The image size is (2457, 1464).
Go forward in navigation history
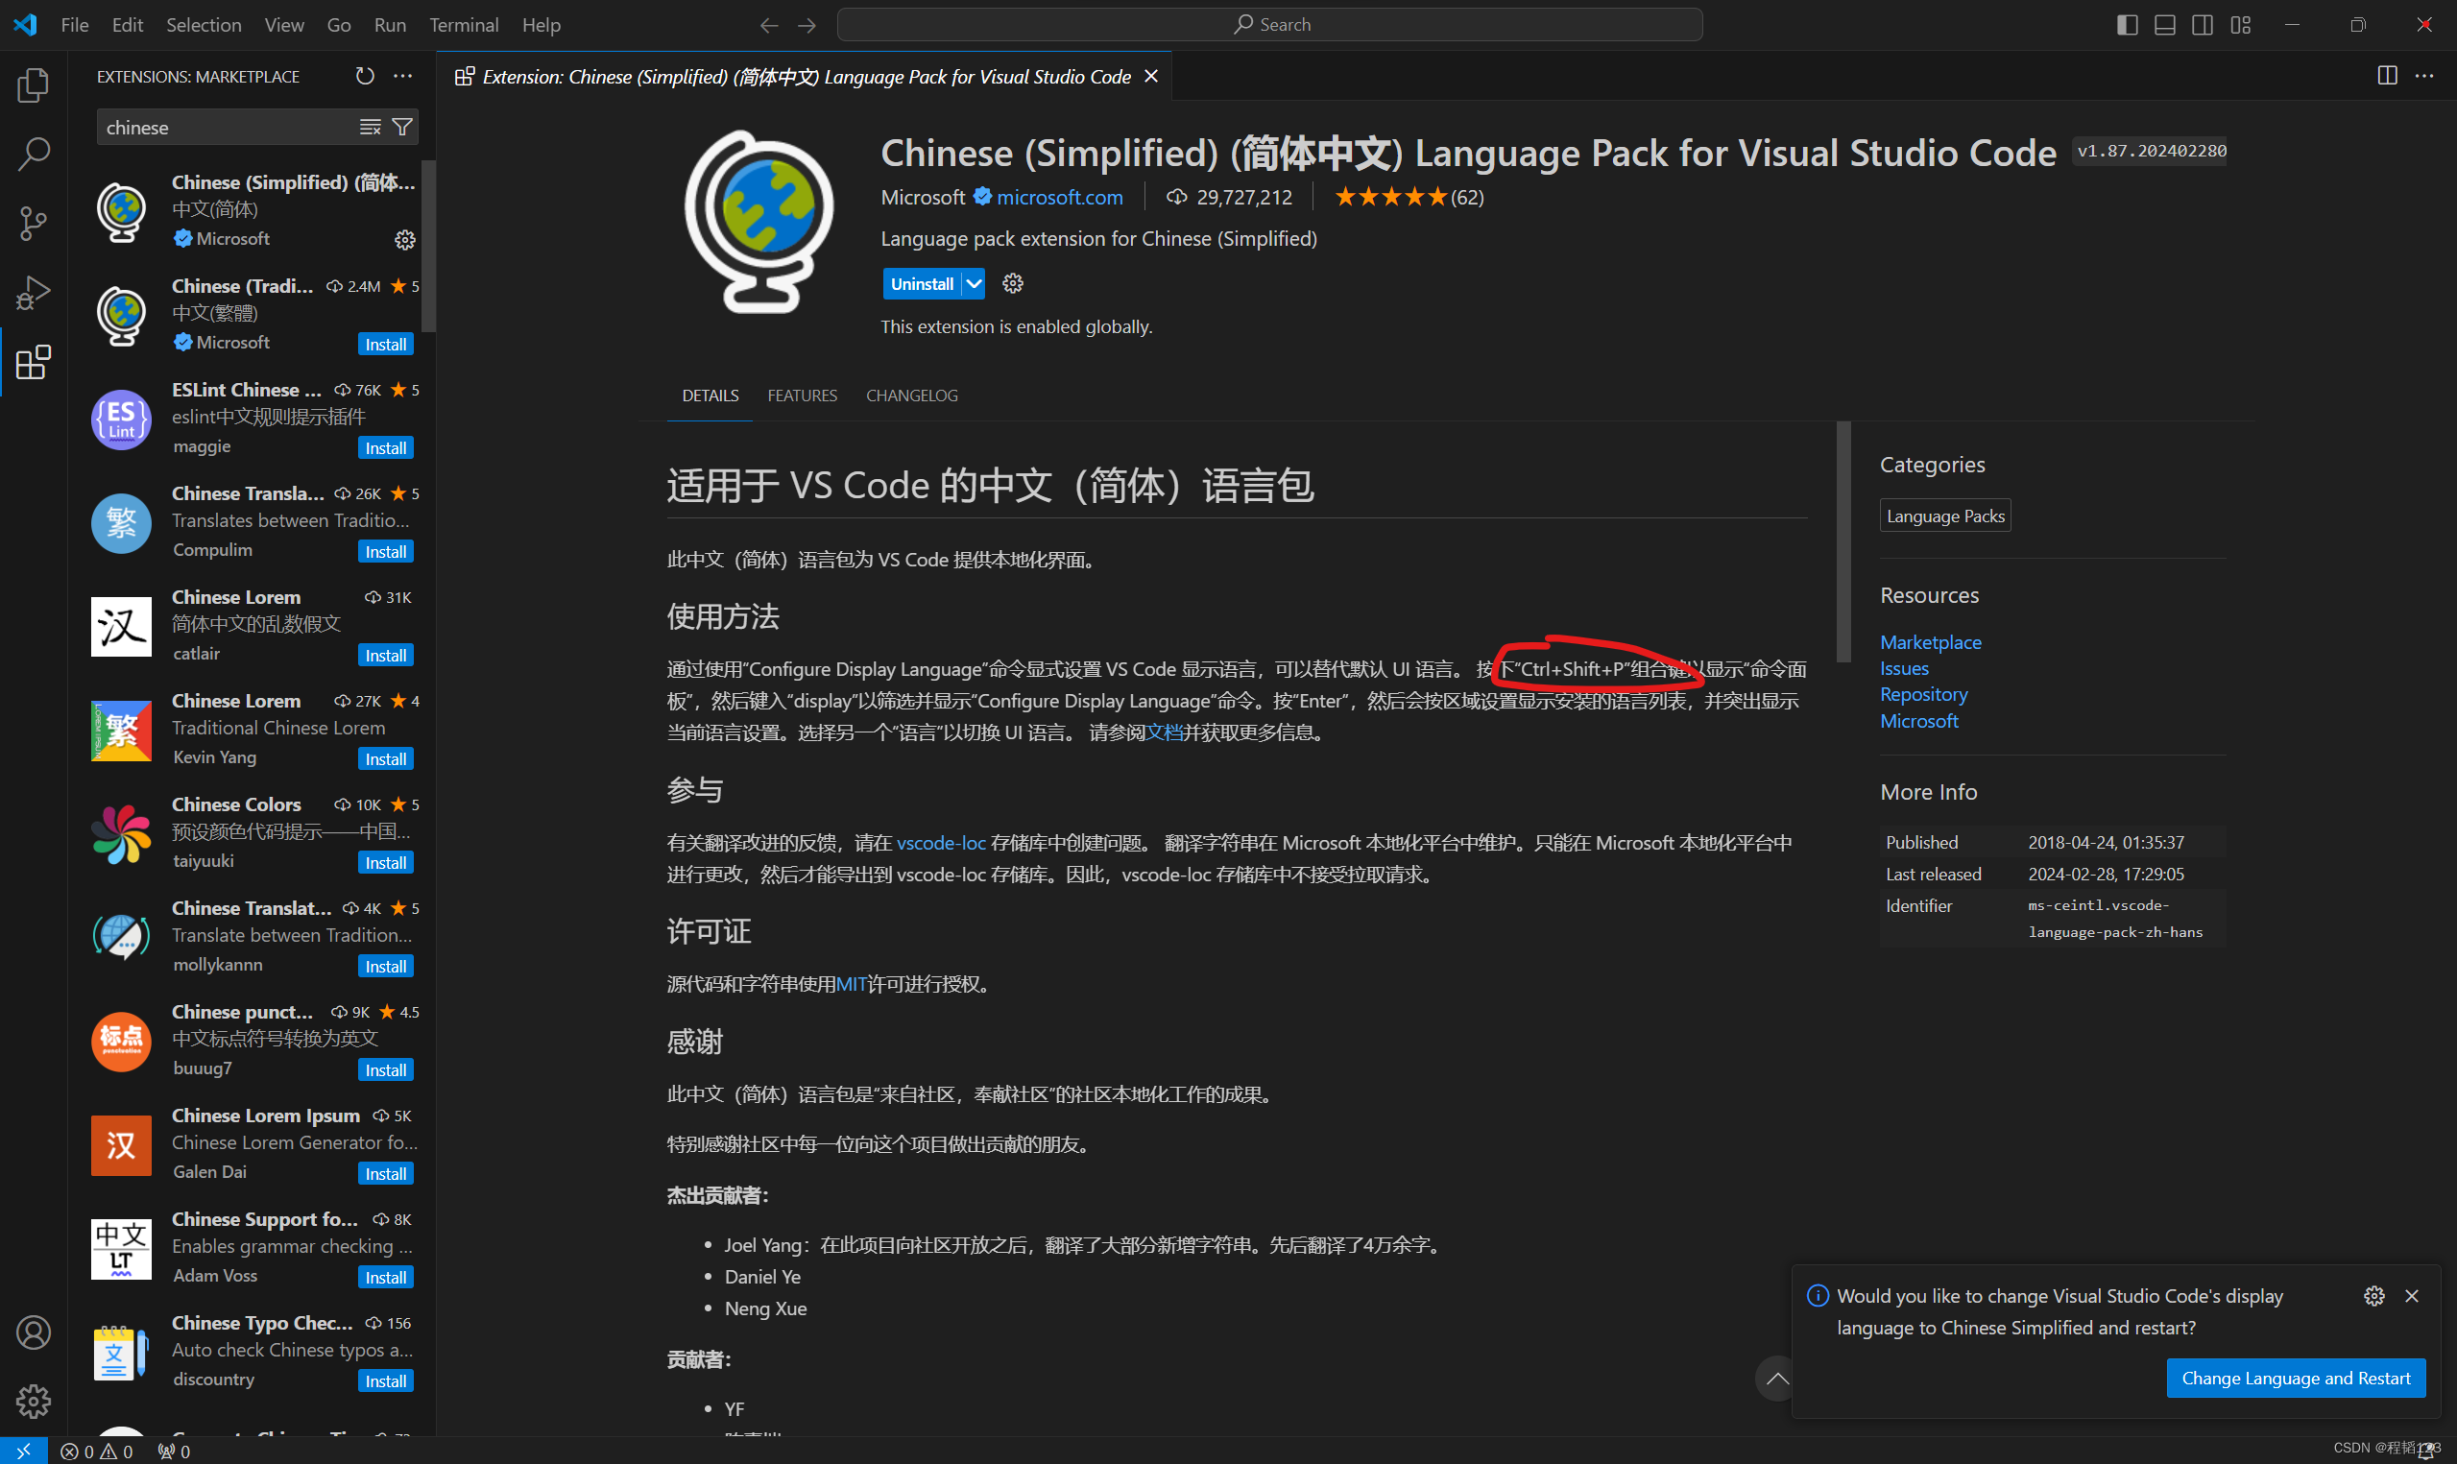point(807,25)
